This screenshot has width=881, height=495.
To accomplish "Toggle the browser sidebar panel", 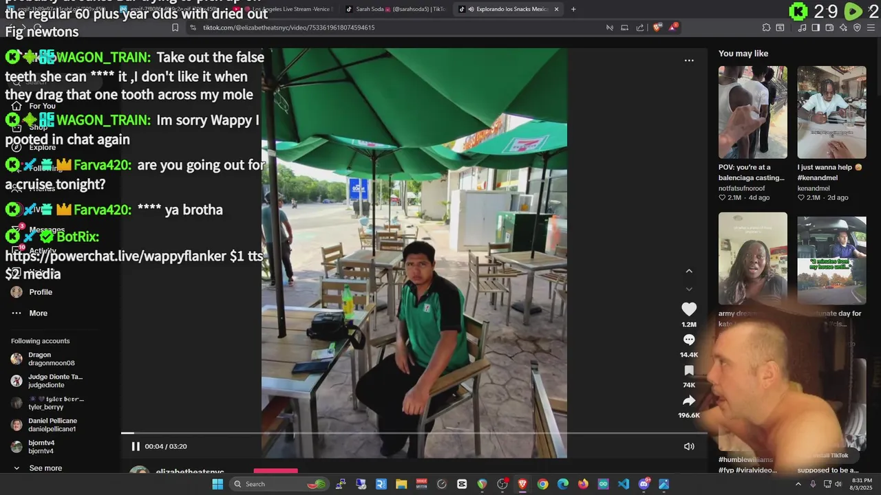I will [816, 27].
